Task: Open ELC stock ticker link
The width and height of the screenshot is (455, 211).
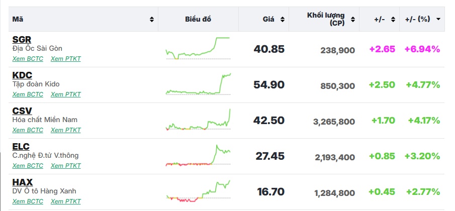Action: pos(21,147)
